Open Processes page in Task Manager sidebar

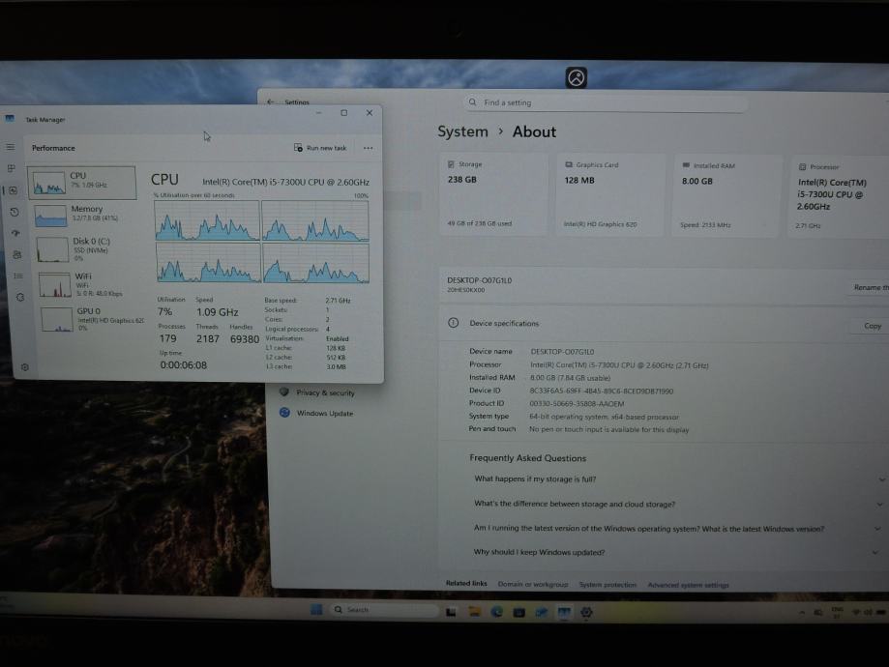coord(11,168)
